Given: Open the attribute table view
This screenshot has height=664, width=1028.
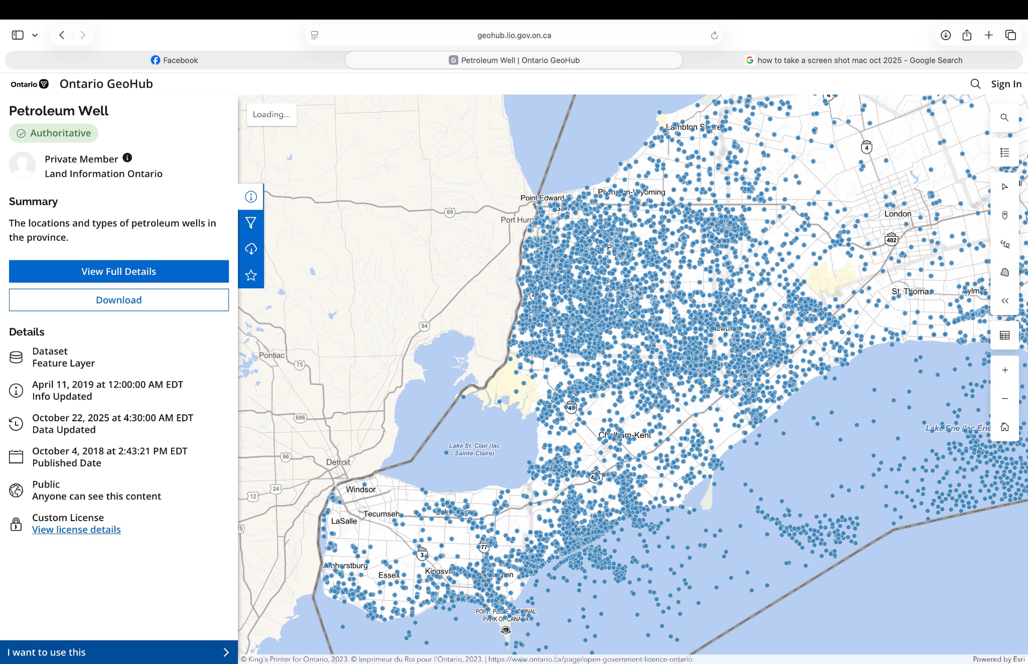Looking at the screenshot, I should [1004, 336].
